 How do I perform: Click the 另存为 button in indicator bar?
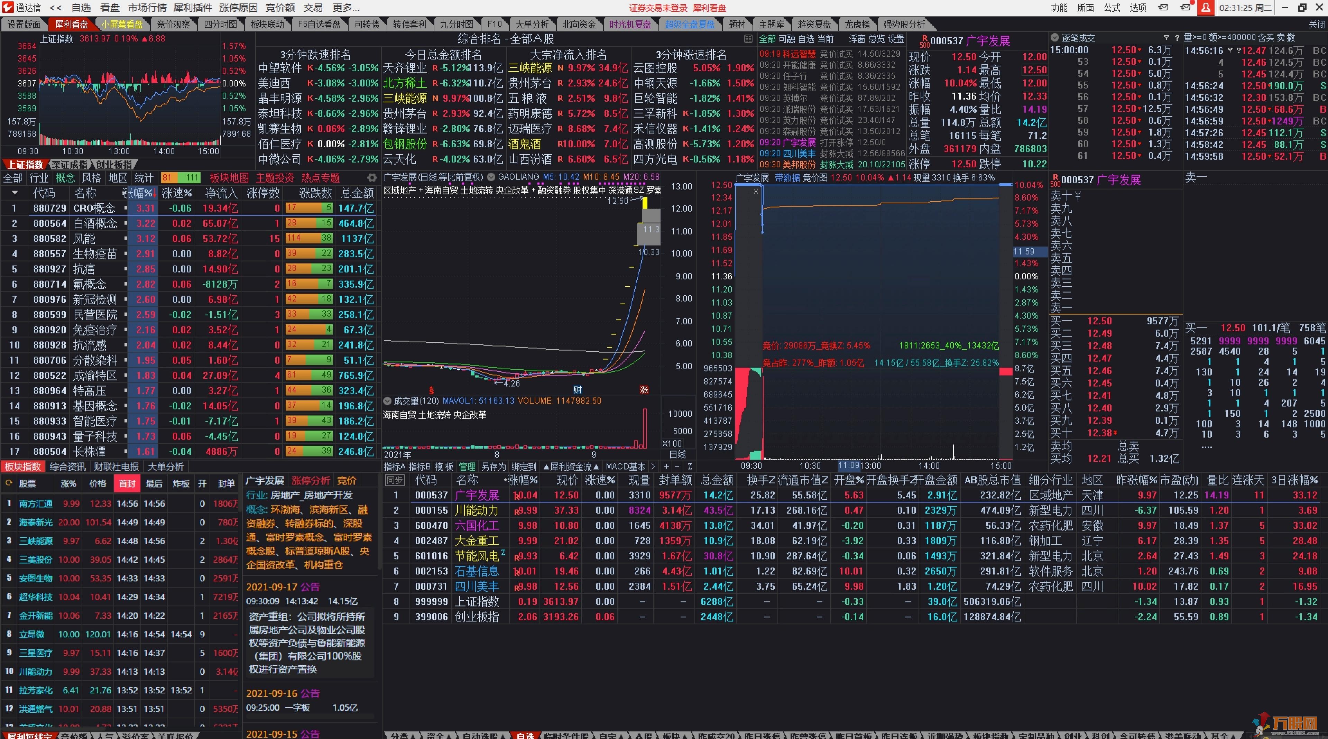494,467
